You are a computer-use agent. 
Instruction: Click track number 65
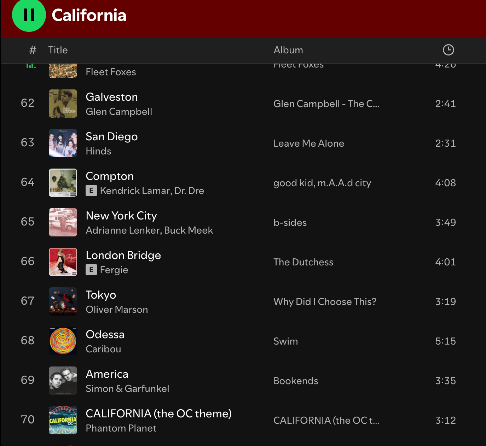click(x=28, y=222)
